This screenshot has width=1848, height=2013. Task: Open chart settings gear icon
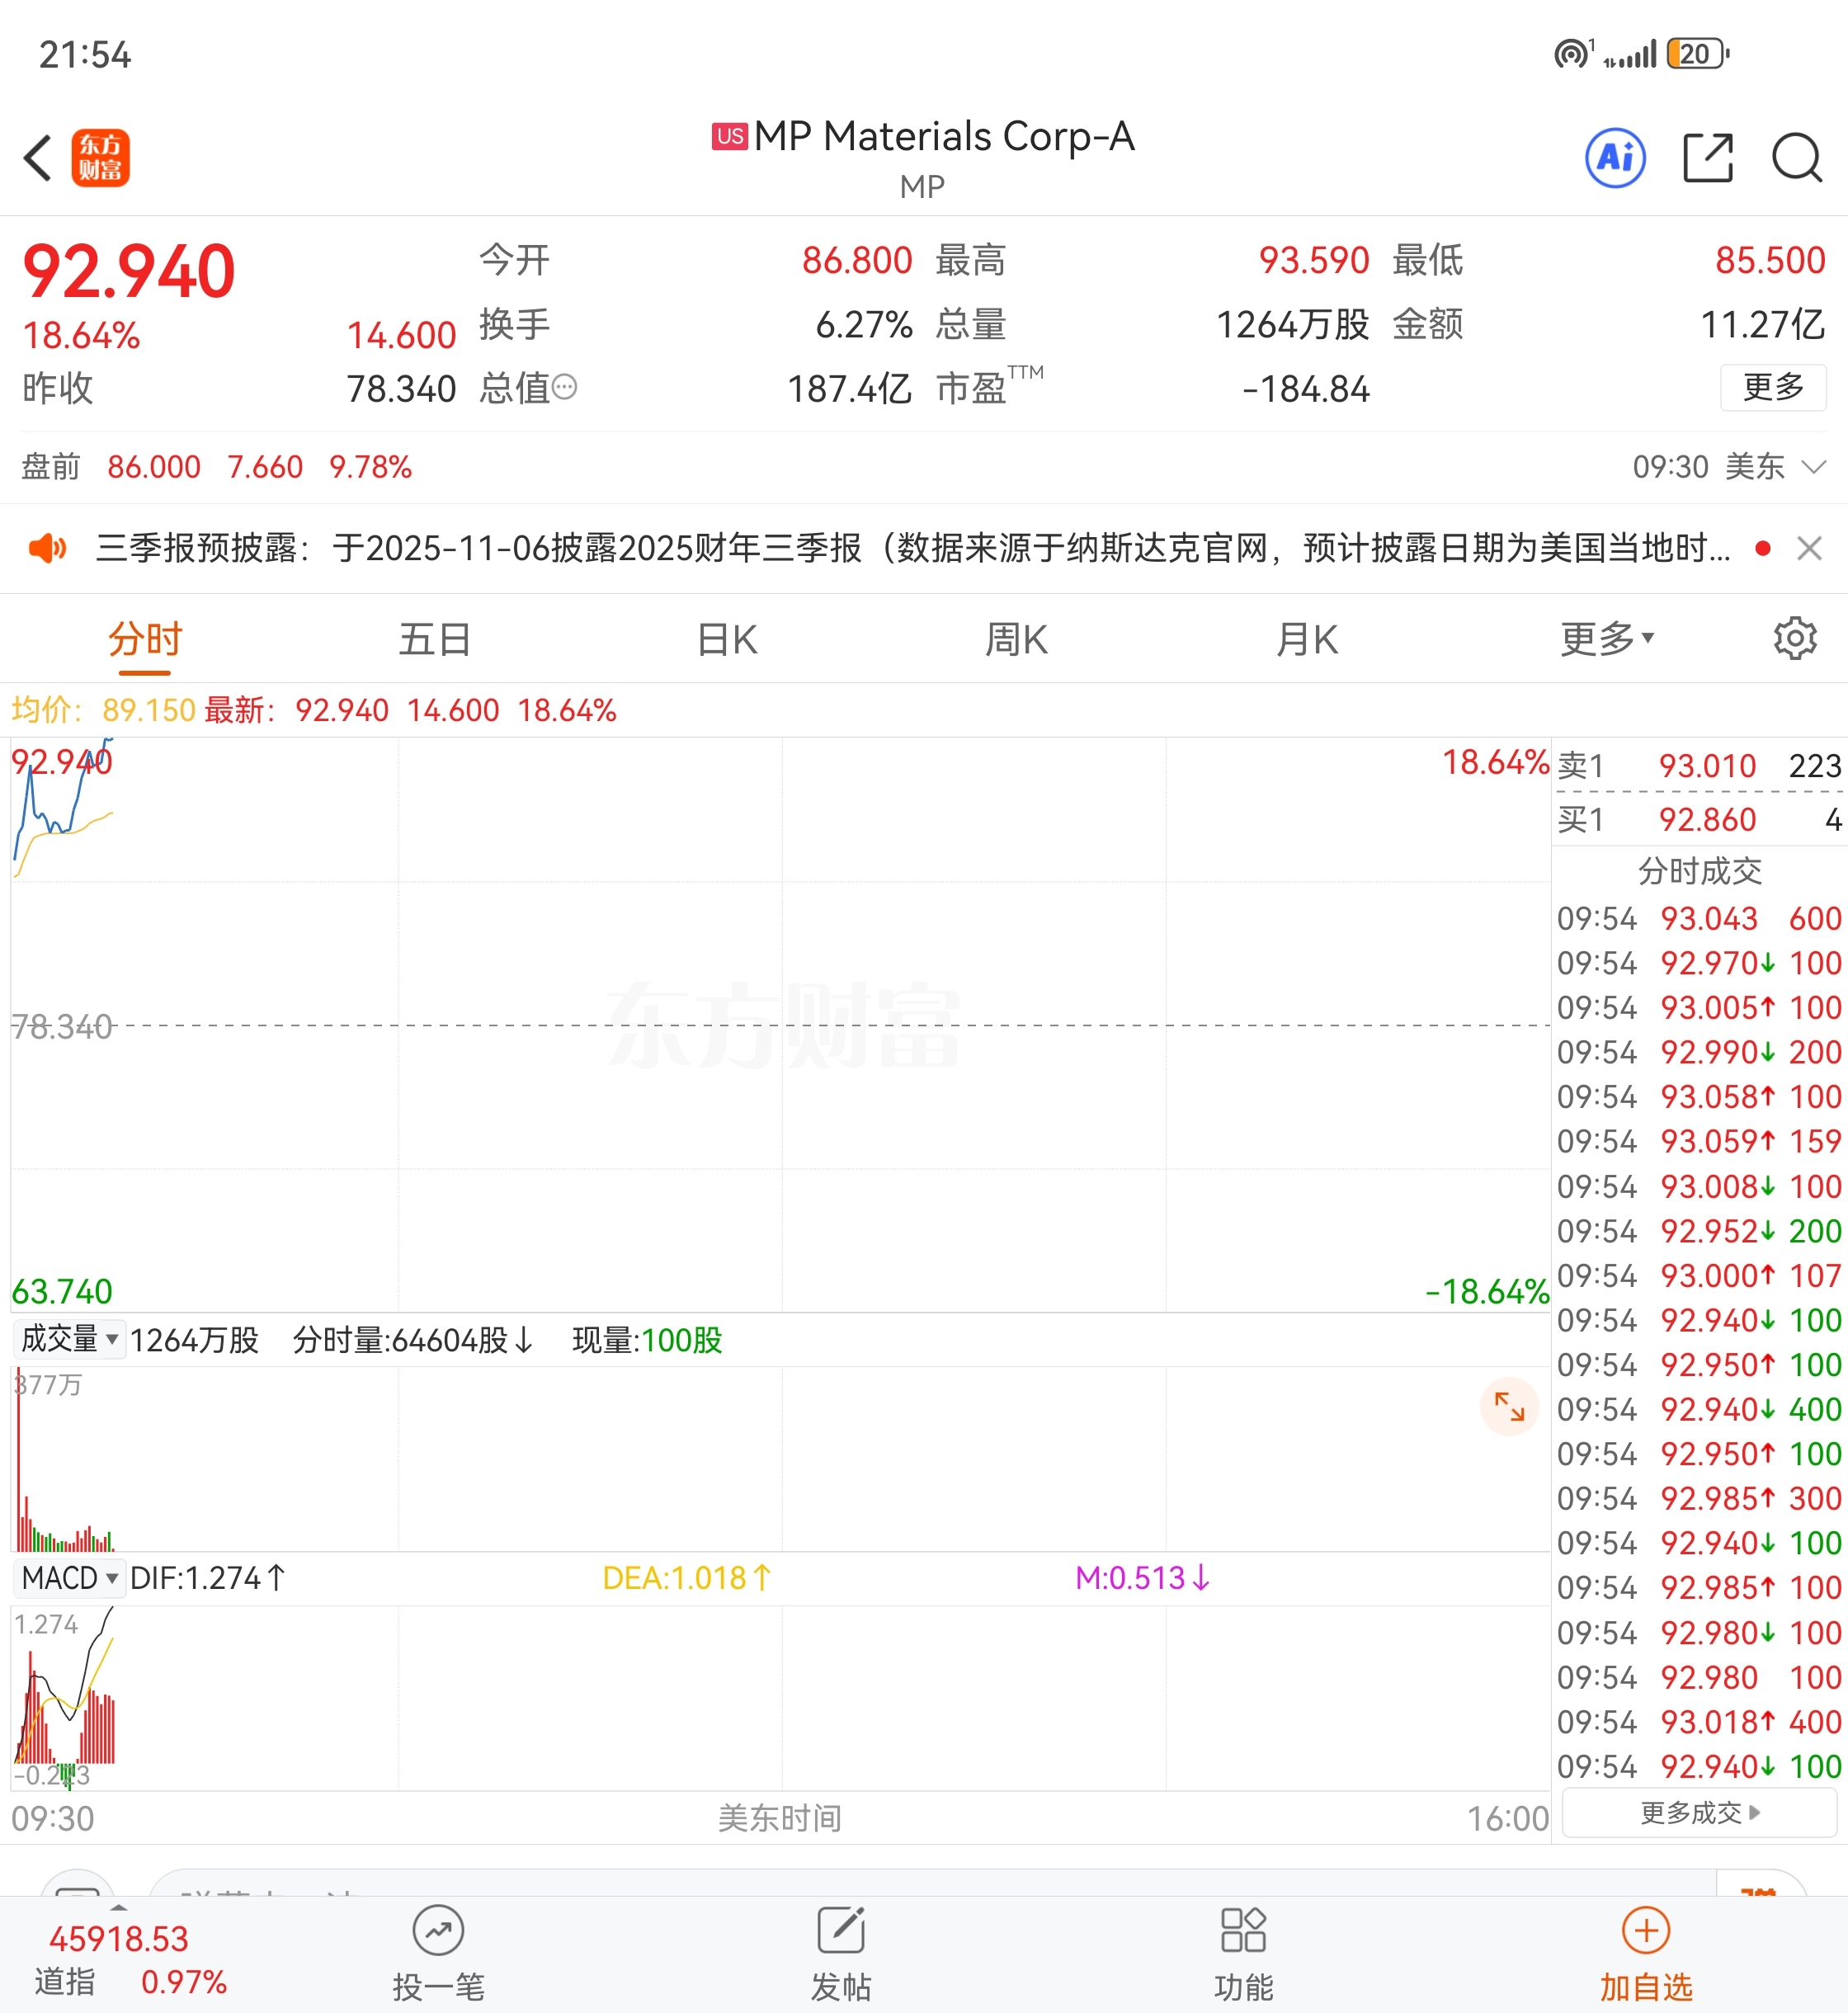point(1794,638)
